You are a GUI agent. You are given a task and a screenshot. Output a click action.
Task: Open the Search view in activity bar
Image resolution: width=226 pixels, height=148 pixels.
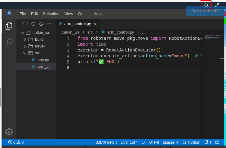(9, 42)
